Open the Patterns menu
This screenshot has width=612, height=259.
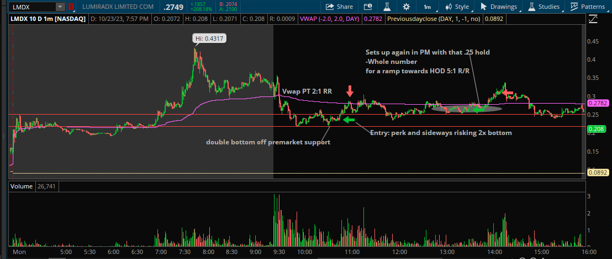pos(588,7)
